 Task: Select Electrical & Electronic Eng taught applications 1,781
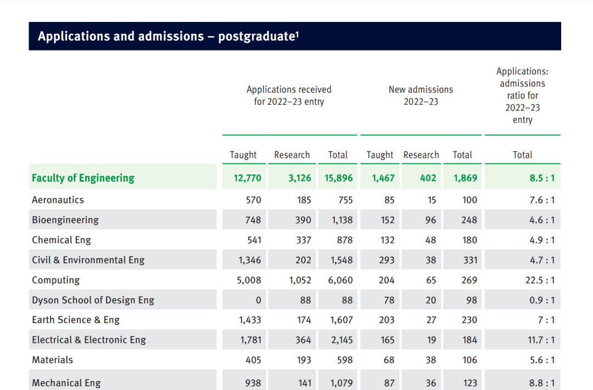251,340
